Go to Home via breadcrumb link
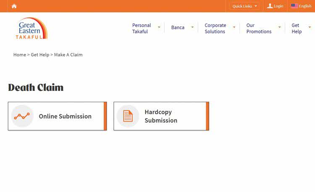The image size is (315, 192). point(19,55)
